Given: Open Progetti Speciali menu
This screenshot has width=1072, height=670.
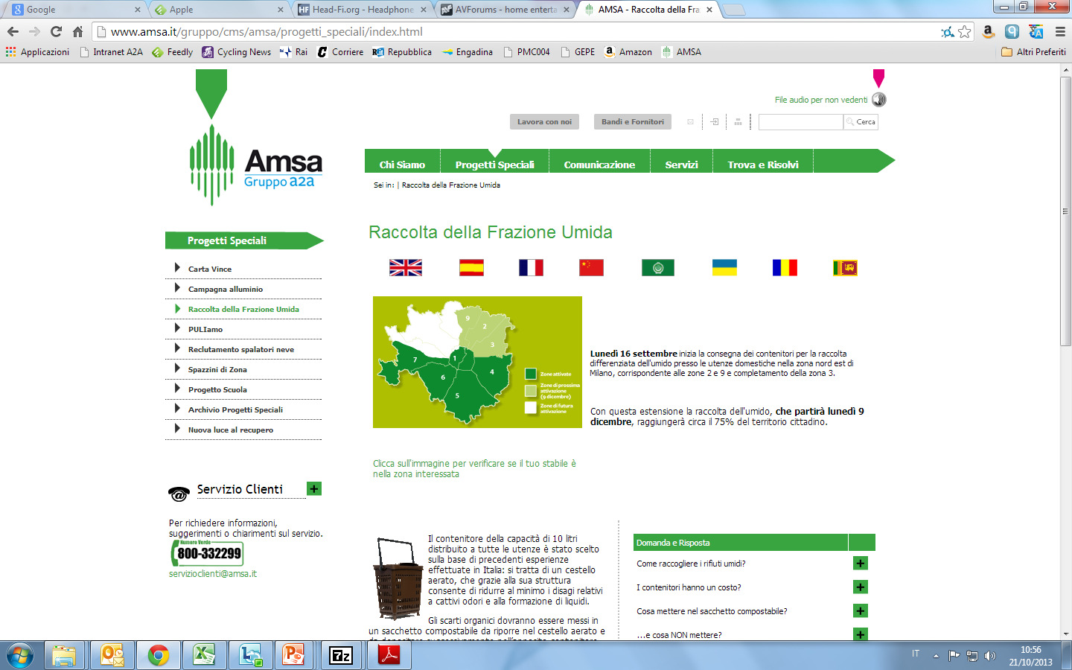Looking at the screenshot, I should point(494,165).
